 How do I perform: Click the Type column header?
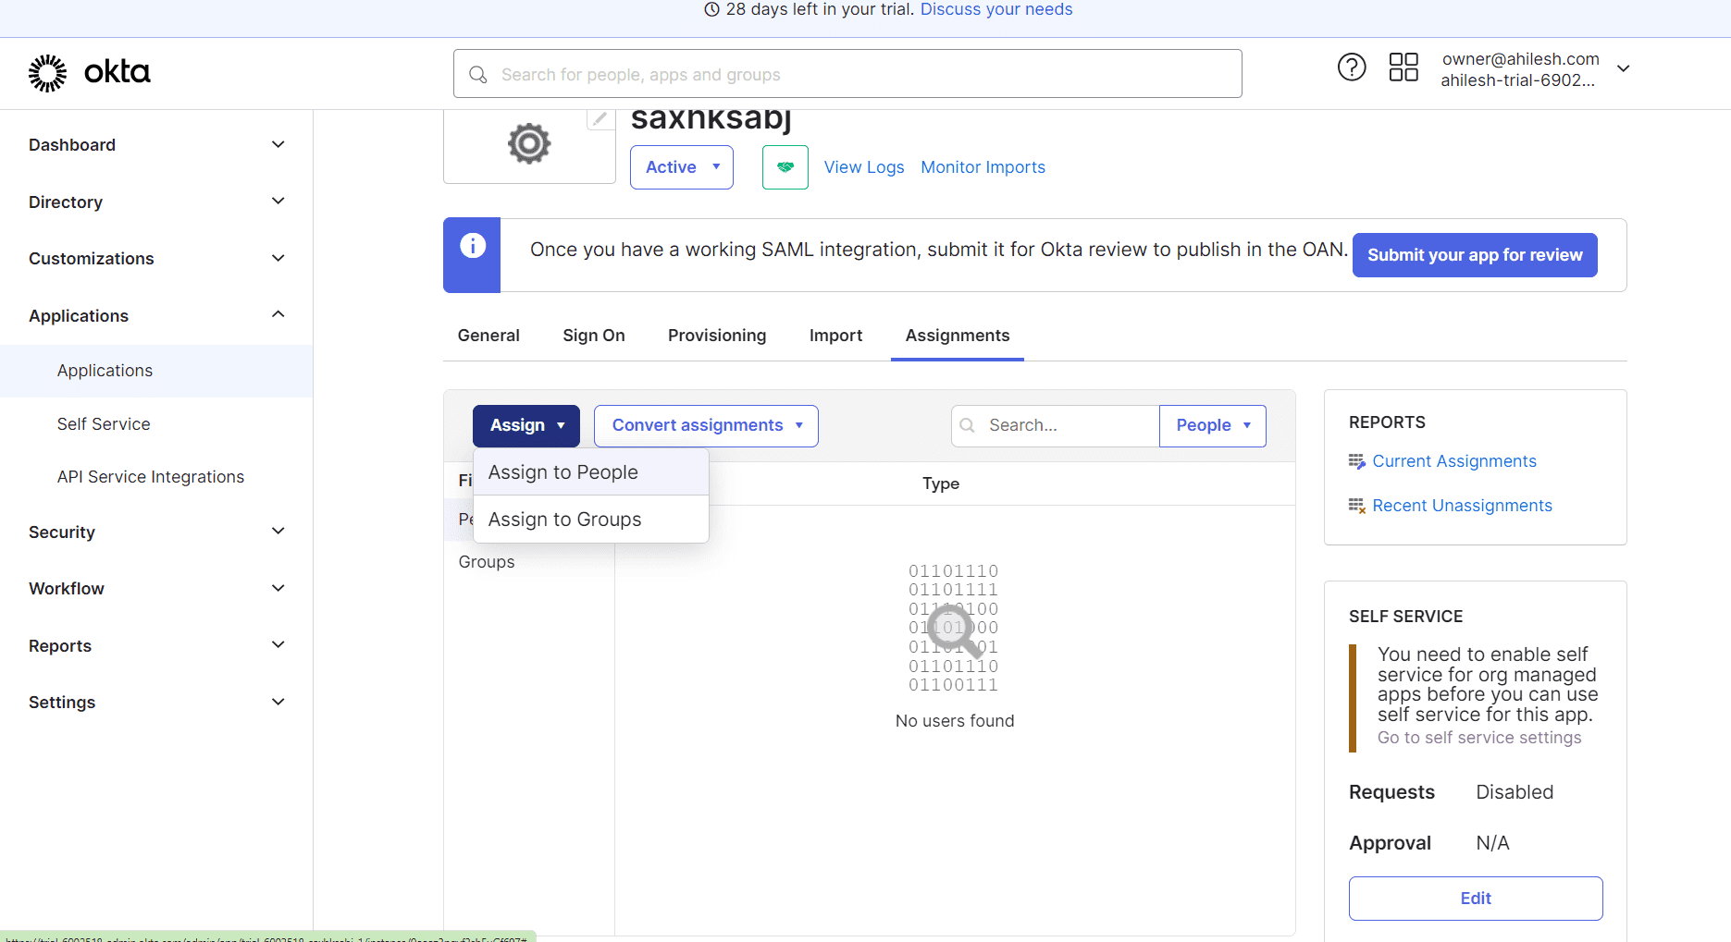[941, 483]
